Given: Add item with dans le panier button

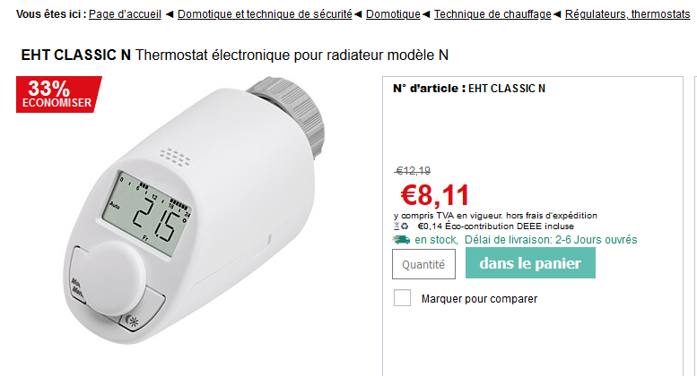Looking at the screenshot, I should pyautogui.click(x=530, y=263).
